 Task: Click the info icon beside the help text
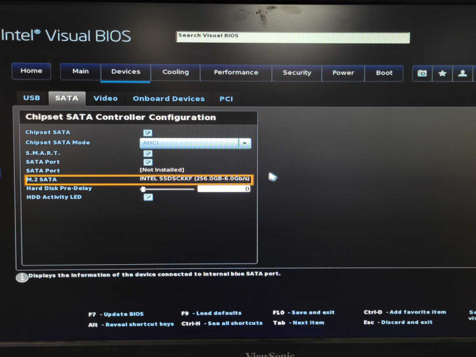[22, 277]
